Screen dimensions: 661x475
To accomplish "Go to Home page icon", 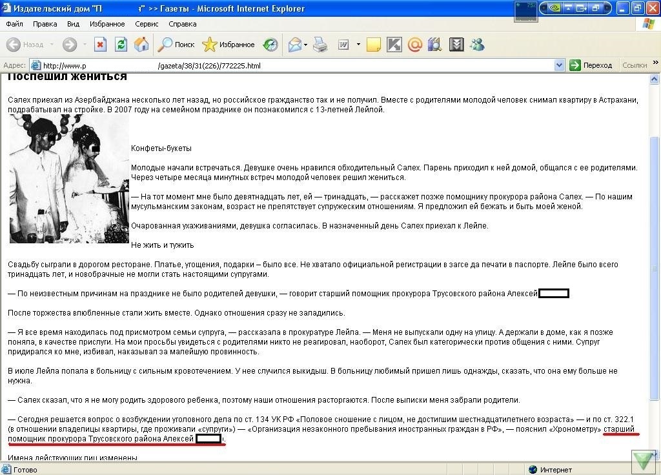I will click(x=141, y=45).
